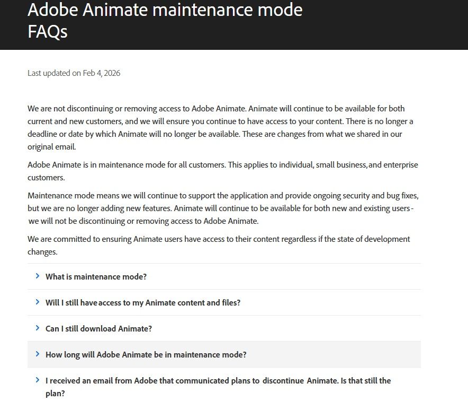Expand "Can I still download Animate?" question text
The width and height of the screenshot is (468, 401).
tap(98, 328)
